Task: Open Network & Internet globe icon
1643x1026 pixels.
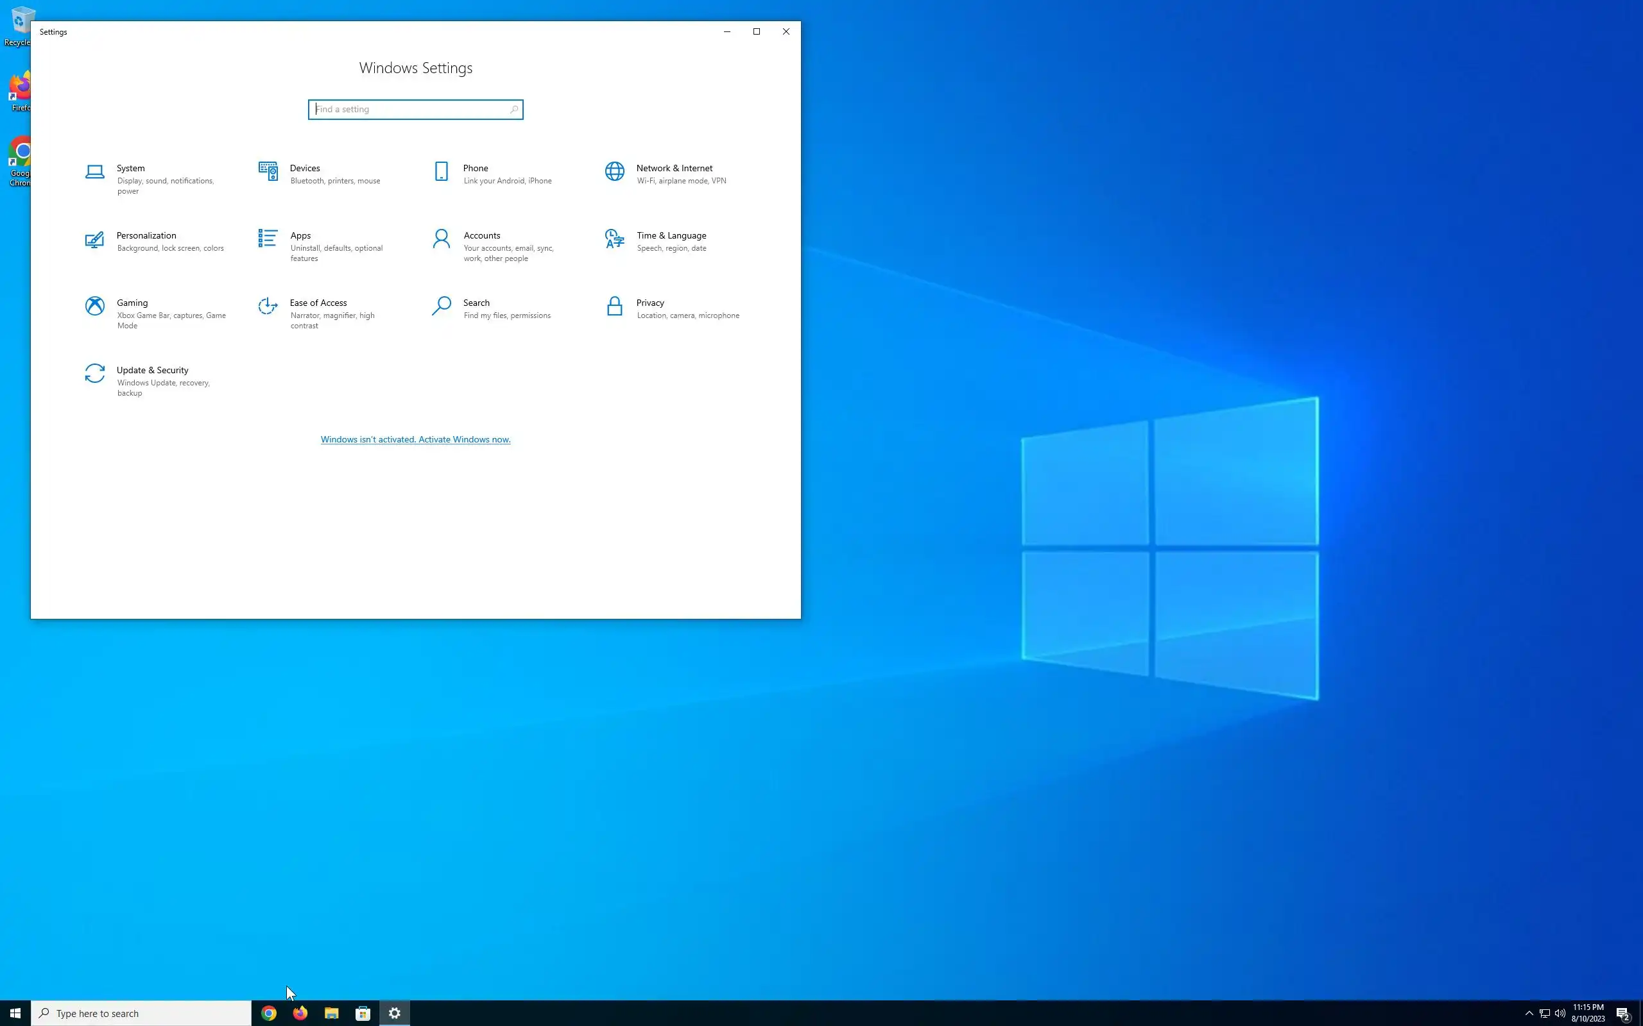Action: point(614,172)
